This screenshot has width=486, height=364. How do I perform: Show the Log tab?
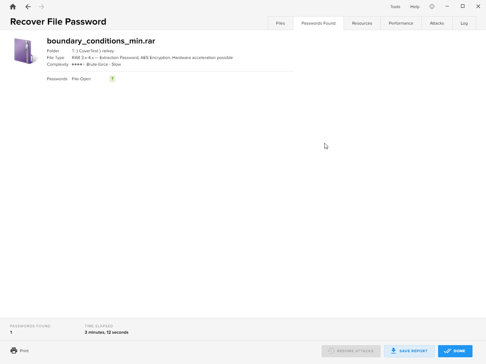pos(464,23)
